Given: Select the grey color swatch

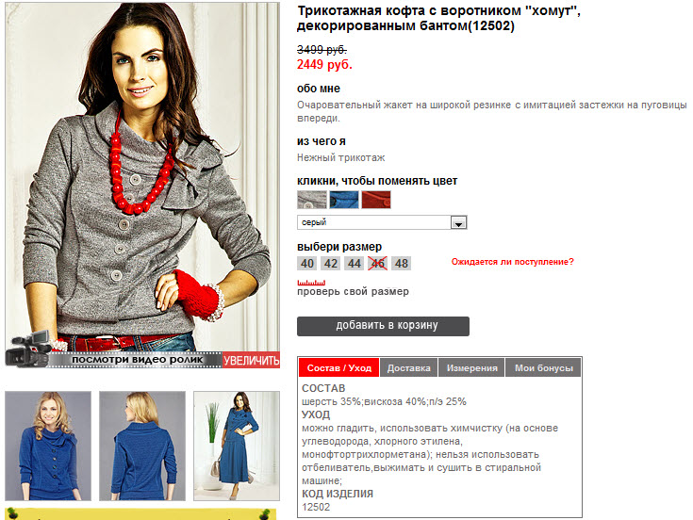Looking at the screenshot, I should click(312, 200).
